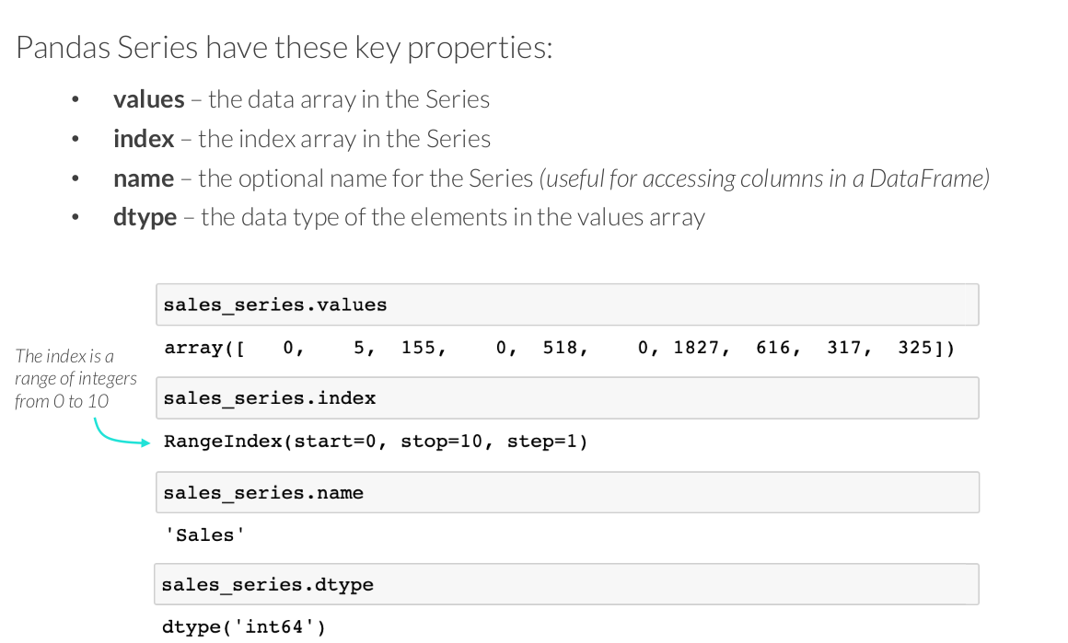Select the RangeIndex output text
Screen dimensions: 1068x643
[x=376, y=442]
